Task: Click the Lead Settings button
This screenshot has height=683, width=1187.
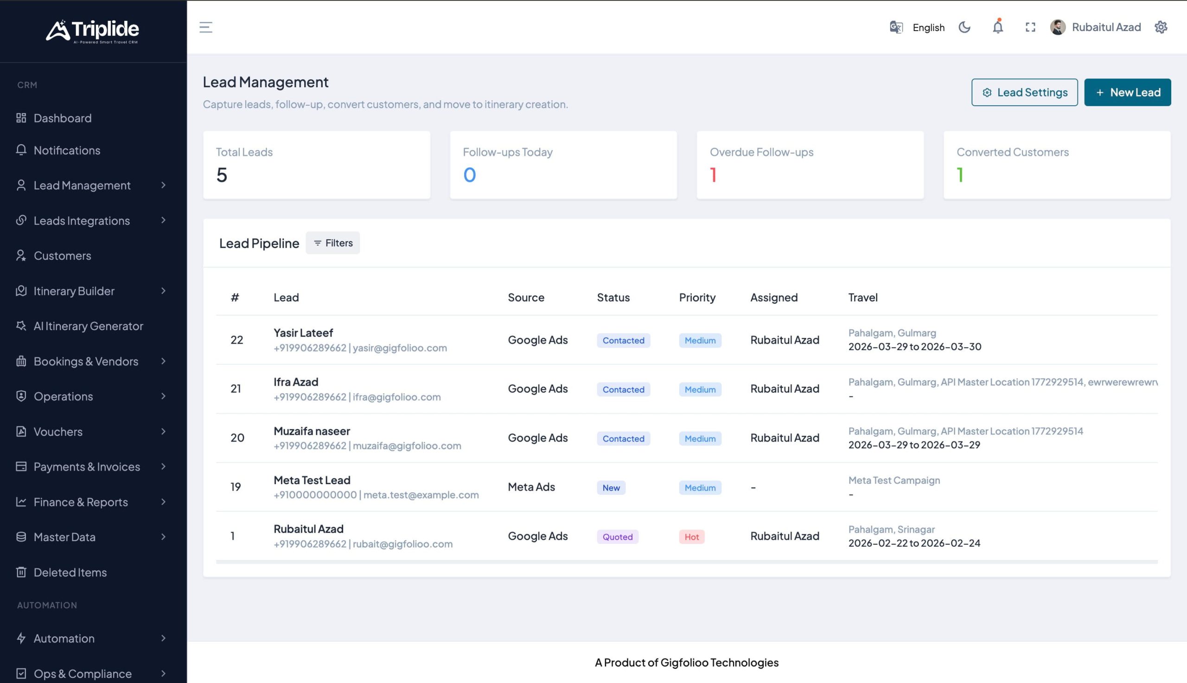Action: coord(1024,92)
